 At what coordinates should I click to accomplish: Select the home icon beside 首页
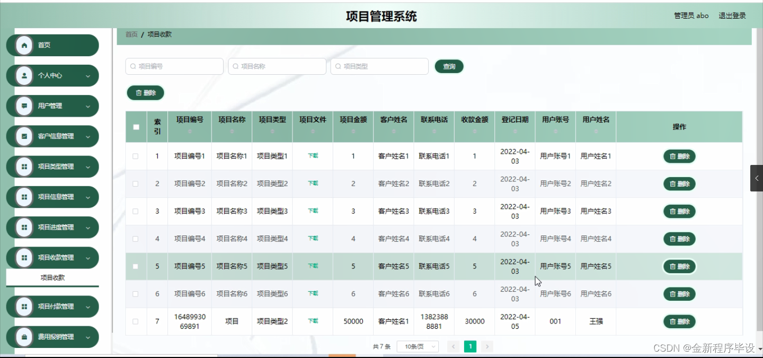(24, 45)
